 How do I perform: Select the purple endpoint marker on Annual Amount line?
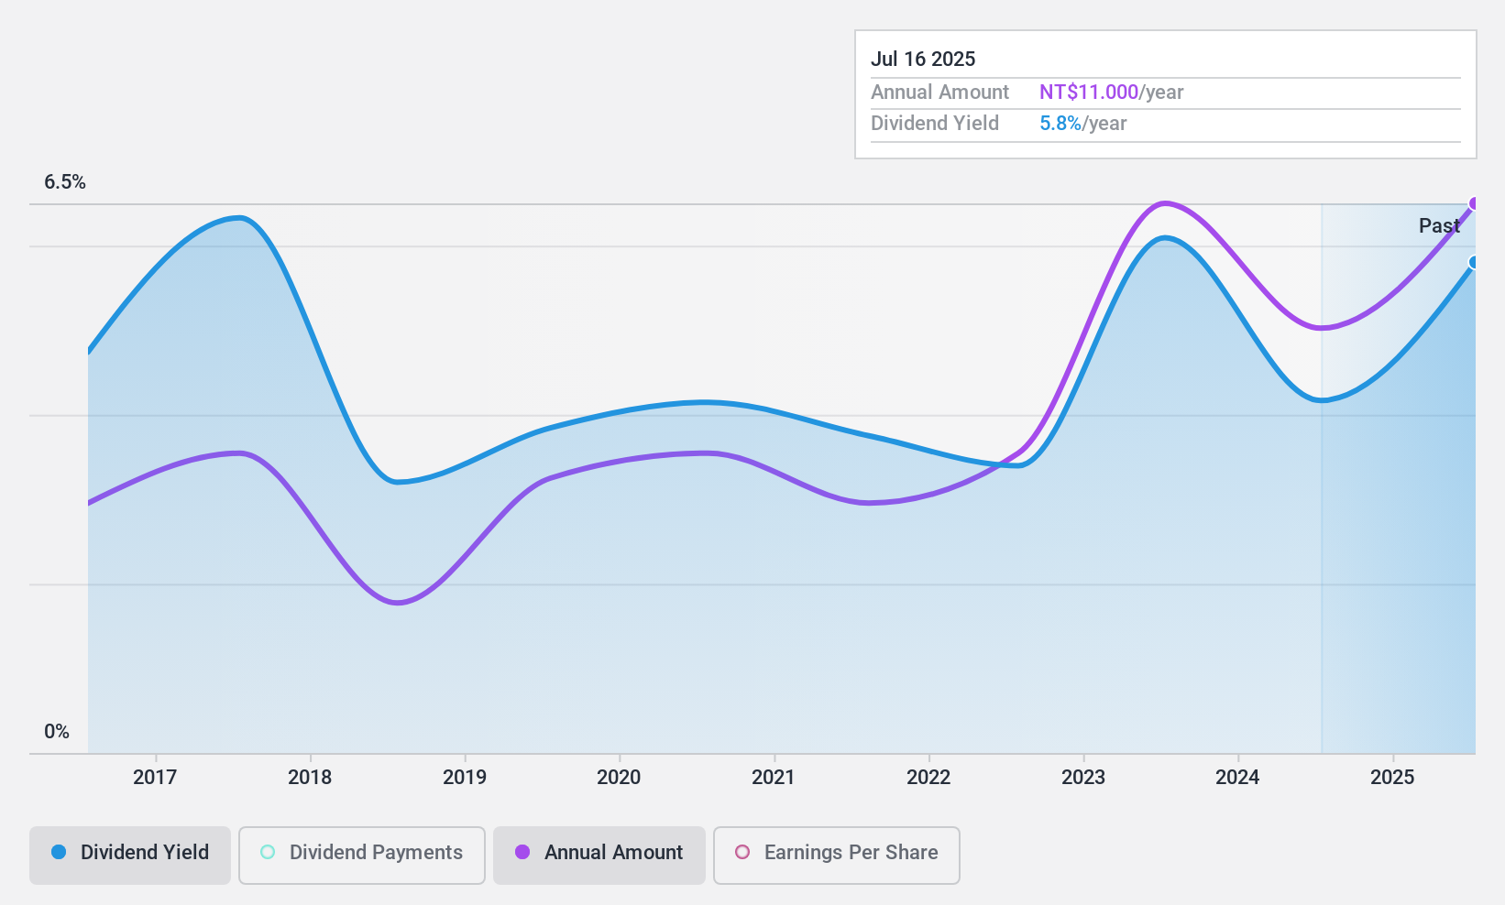pos(1474,203)
